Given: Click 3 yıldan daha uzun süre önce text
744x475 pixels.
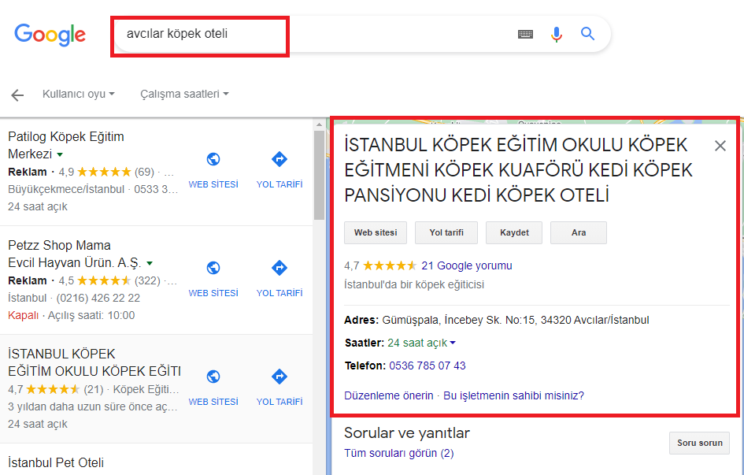Looking at the screenshot, I should (93, 406).
